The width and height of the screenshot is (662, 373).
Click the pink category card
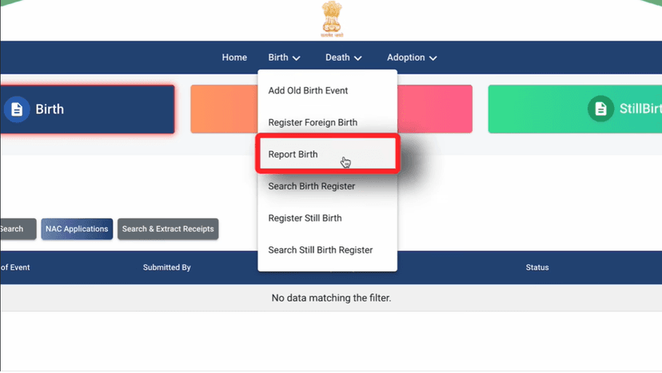435,109
